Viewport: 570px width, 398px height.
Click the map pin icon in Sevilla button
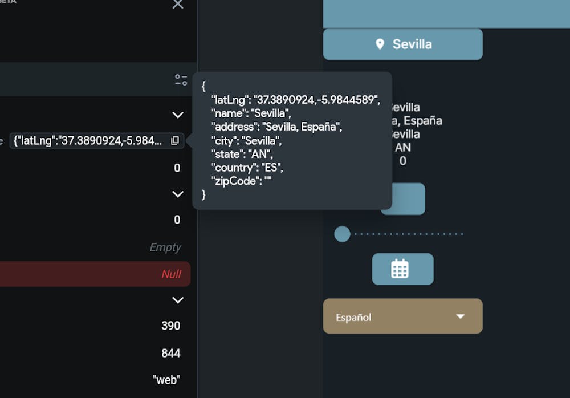click(x=380, y=44)
